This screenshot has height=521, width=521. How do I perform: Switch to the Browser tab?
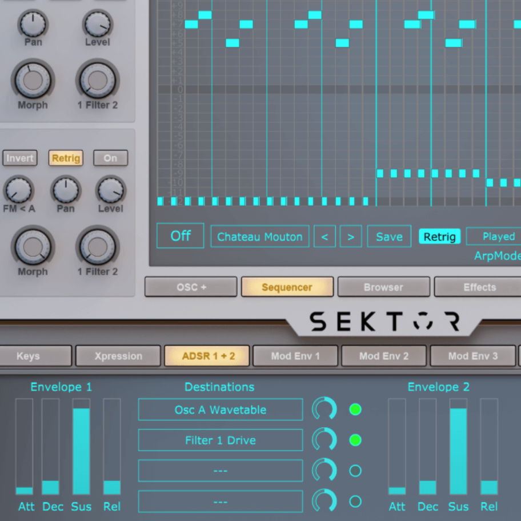click(383, 287)
